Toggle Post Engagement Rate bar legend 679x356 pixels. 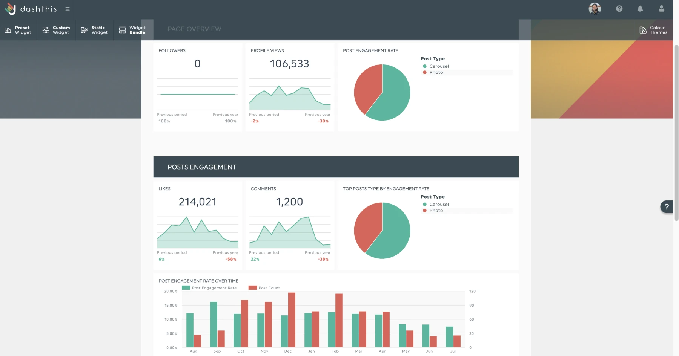tap(209, 288)
